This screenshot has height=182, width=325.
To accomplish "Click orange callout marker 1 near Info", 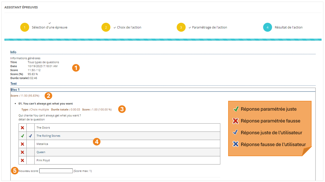I will 76,68.
